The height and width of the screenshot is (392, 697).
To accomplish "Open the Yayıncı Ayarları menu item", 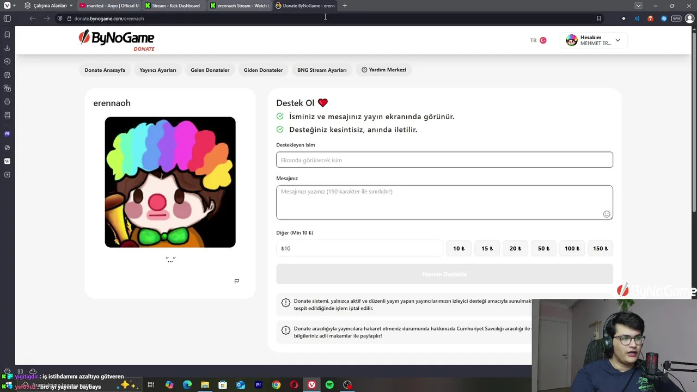I will (158, 70).
